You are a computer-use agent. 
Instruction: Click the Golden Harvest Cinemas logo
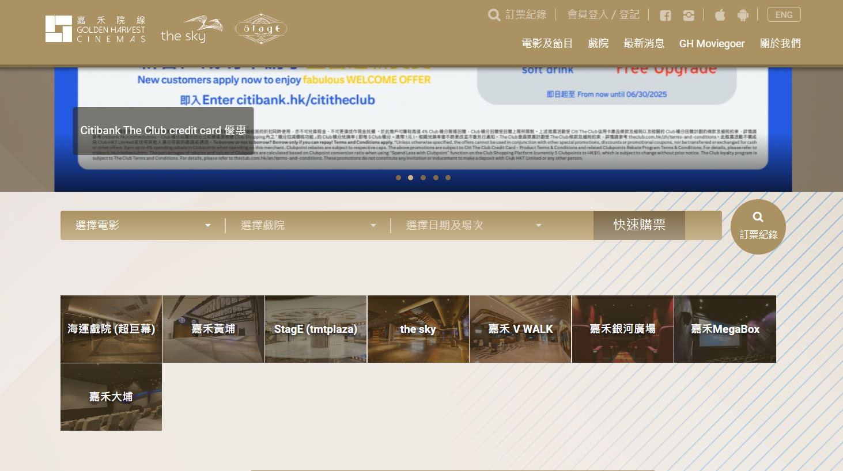96,29
